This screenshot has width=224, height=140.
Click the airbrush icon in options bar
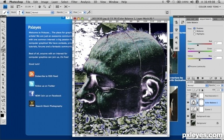[x=89, y=12]
